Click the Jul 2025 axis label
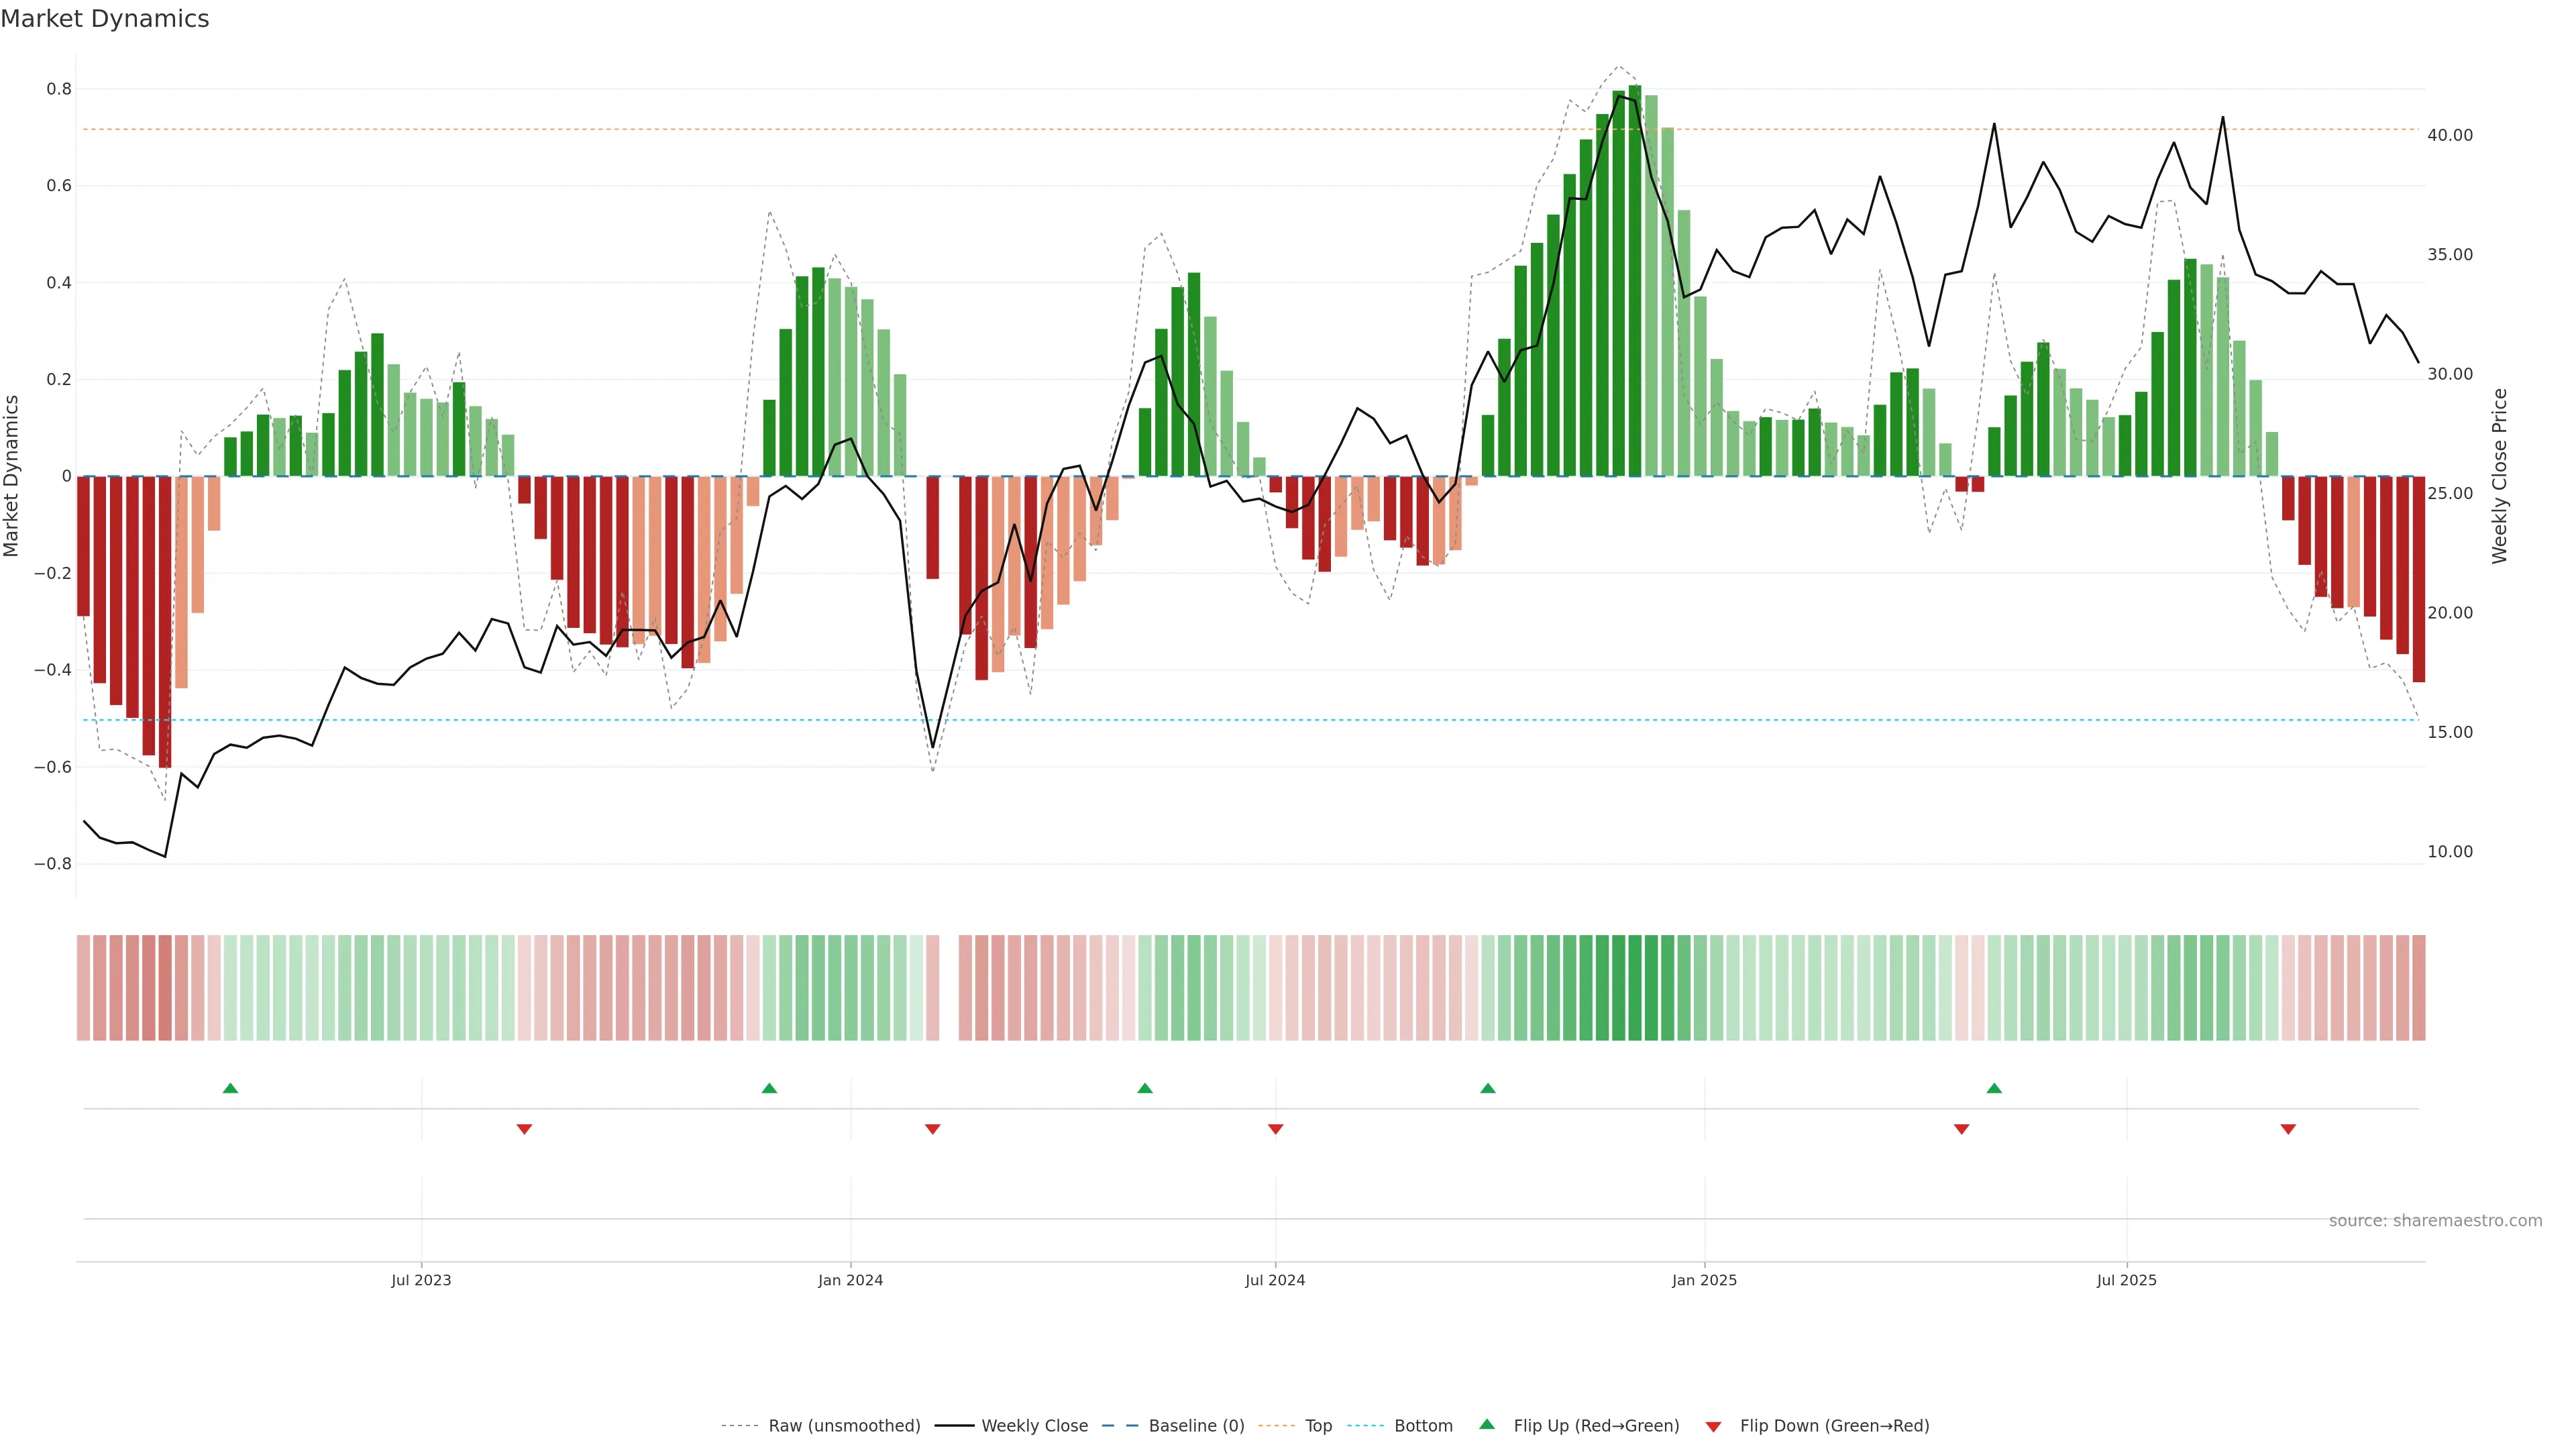Viewport: 2576px width, 1449px height. (x=2126, y=1280)
